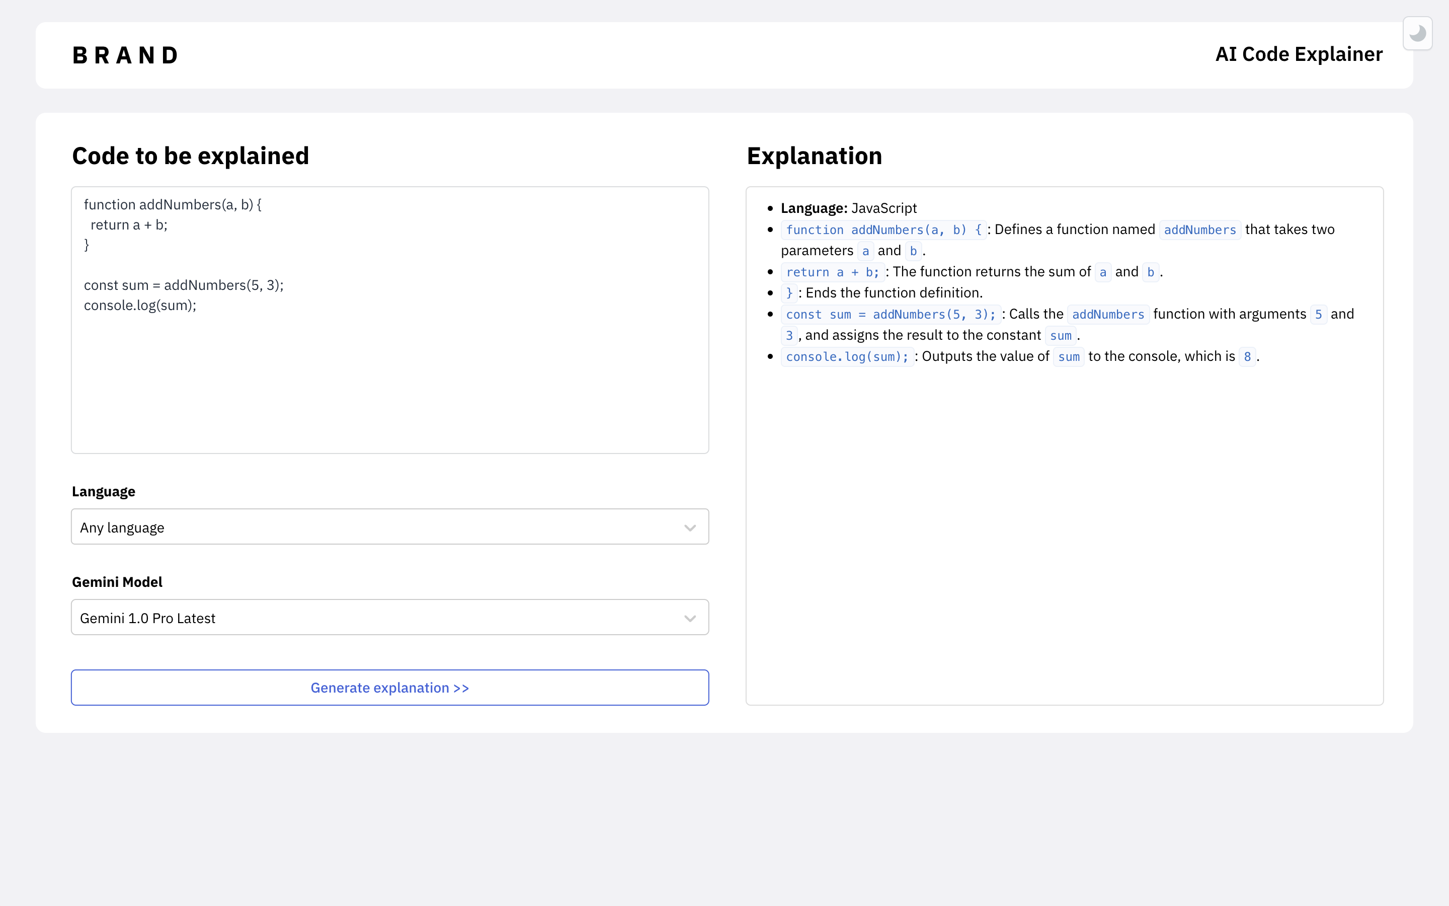Click the 'console.log(sum);' code snippet
The image size is (1449, 906).
[847, 356]
